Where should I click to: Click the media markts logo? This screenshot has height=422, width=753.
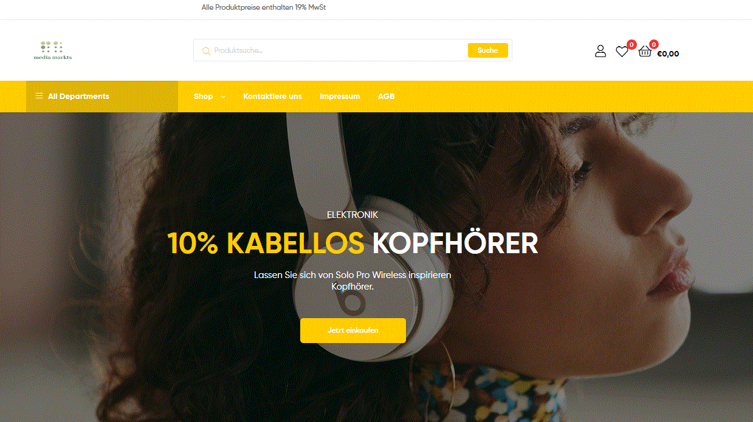(x=53, y=50)
